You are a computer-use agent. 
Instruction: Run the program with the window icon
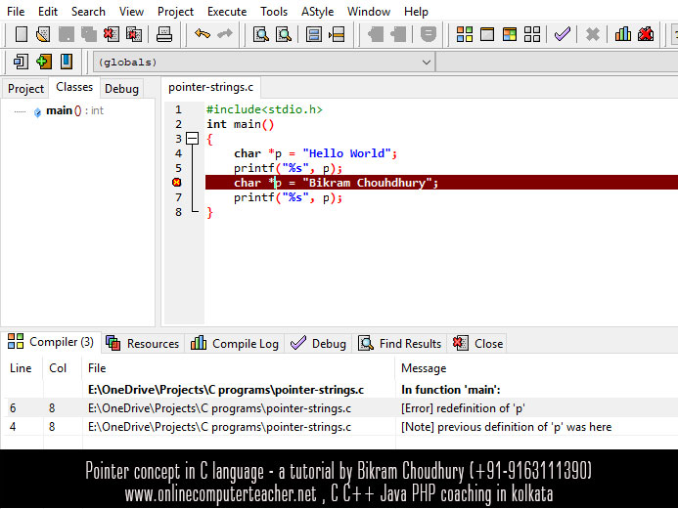coord(487,34)
